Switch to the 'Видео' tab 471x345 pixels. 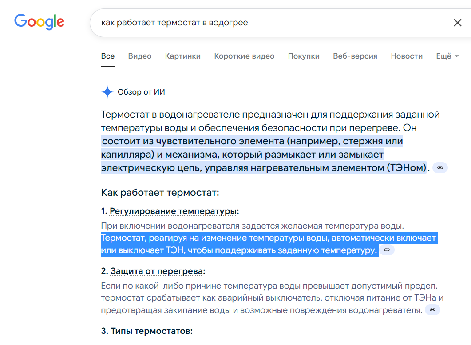(x=140, y=56)
